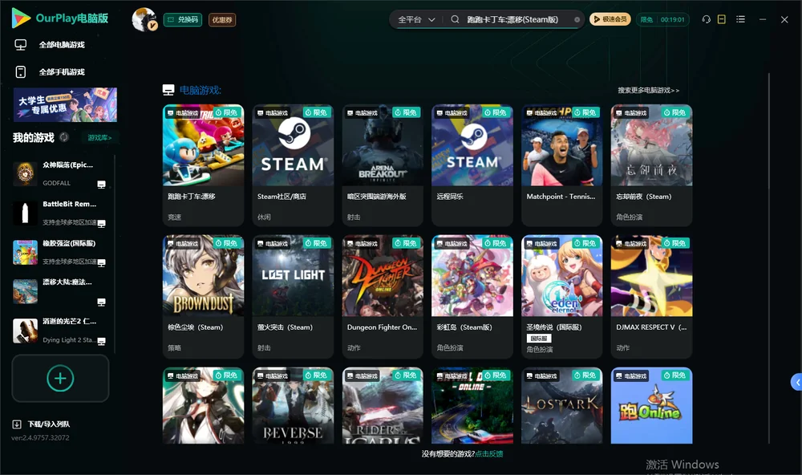Open the 彩虹岛 (Steam版) card
The width and height of the screenshot is (802, 475).
click(x=472, y=296)
